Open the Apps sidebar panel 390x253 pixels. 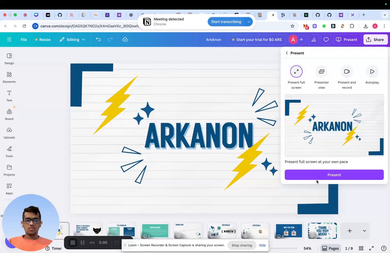[x=9, y=189]
